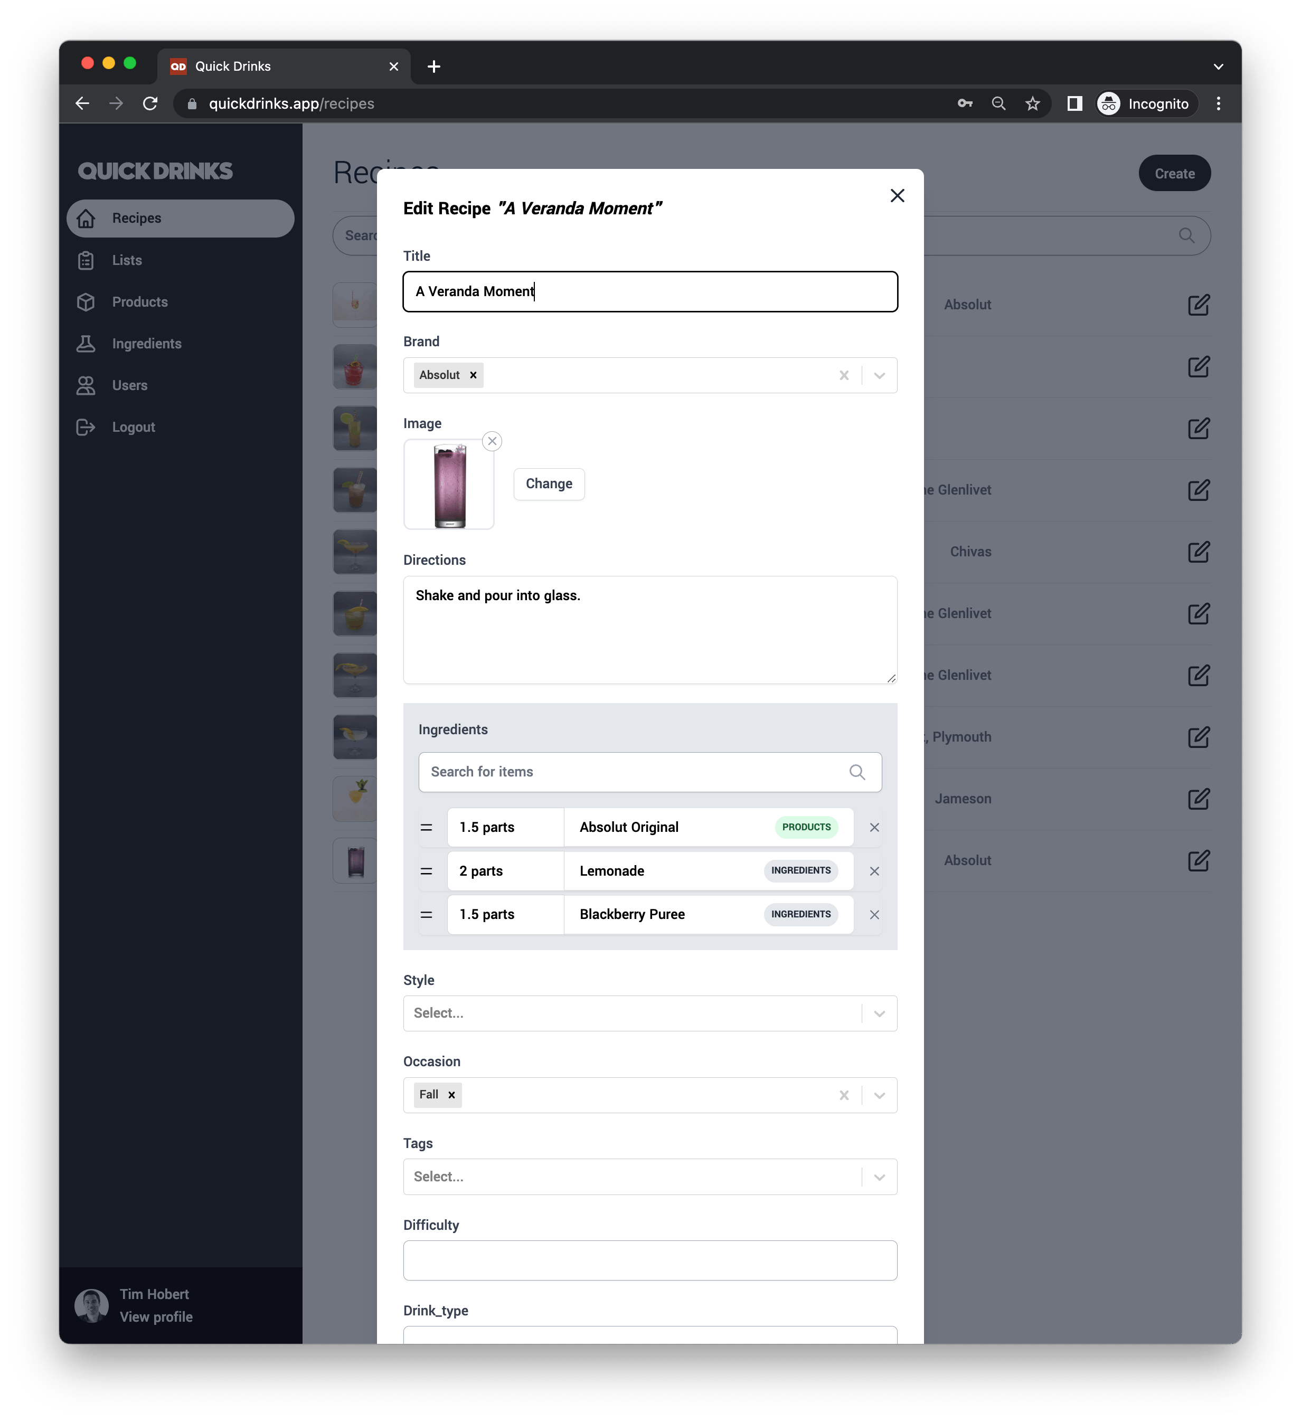
Task: Open the browser zoom indicator
Action: (x=998, y=103)
